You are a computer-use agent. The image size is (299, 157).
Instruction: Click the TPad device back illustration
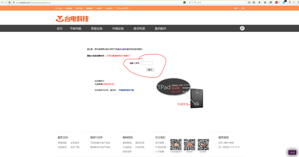[x=197, y=99]
